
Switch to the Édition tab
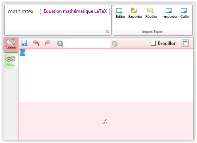11,45
